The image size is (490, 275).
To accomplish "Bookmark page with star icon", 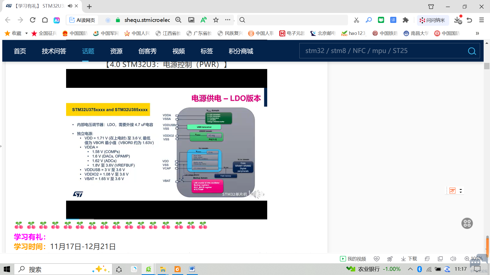I will click(216, 20).
